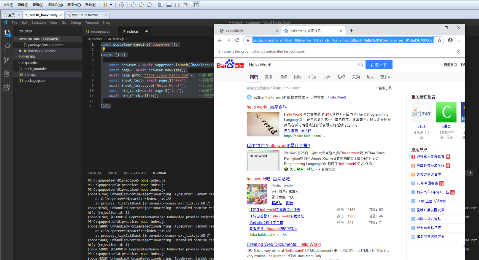This screenshot has width=479, height=260.
Task: Enter VMware full screen mode icon
Action: point(177,5)
